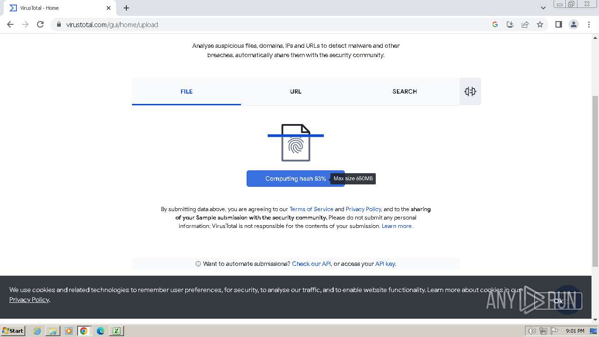This screenshot has width=599, height=337.
Task: View site information lock icon
Action: (x=59, y=25)
